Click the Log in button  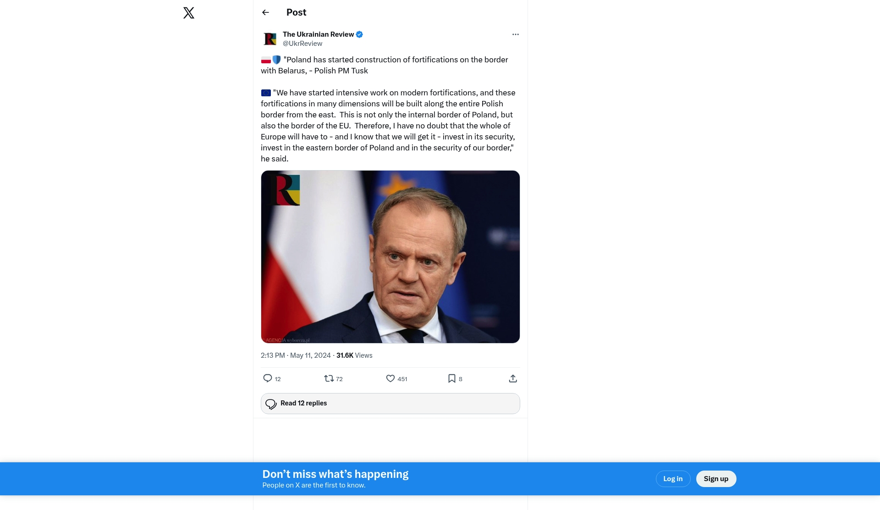[673, 479]
